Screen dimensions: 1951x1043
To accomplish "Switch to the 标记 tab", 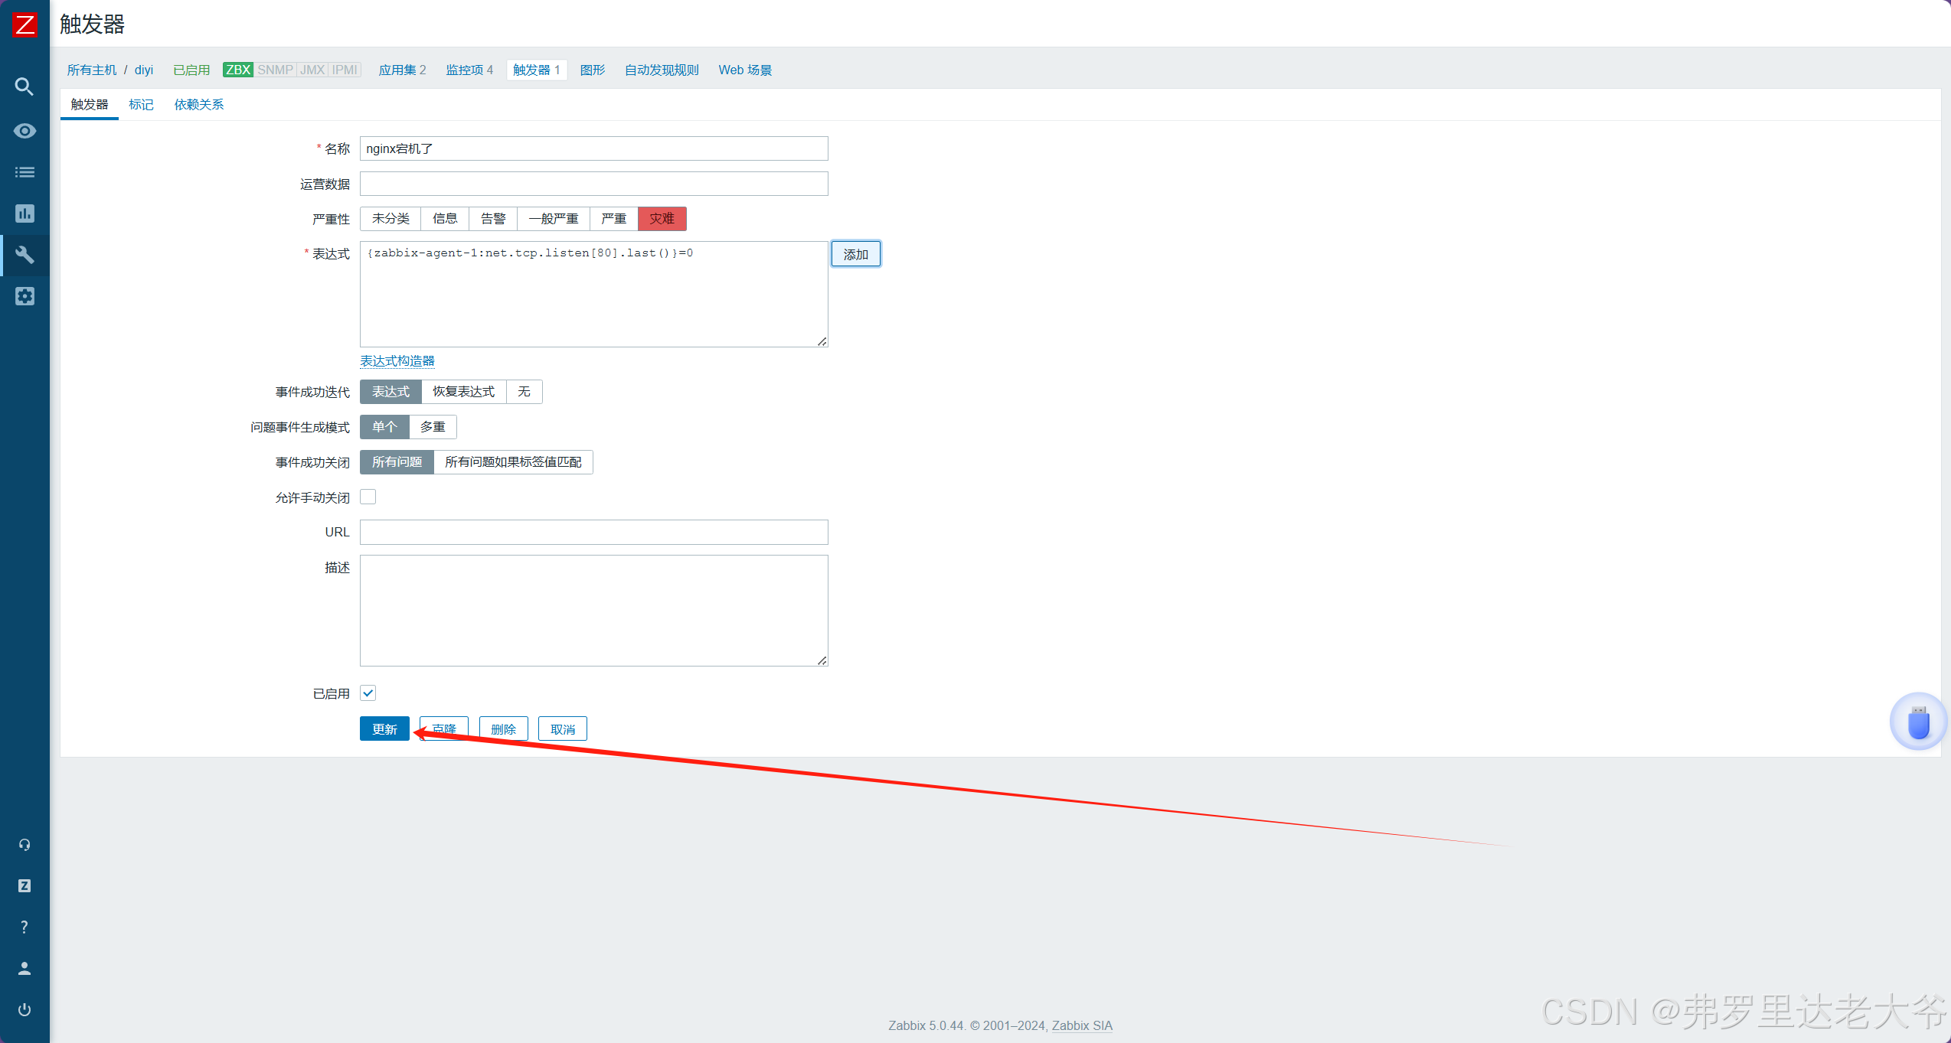I will (x=141, y=105).
